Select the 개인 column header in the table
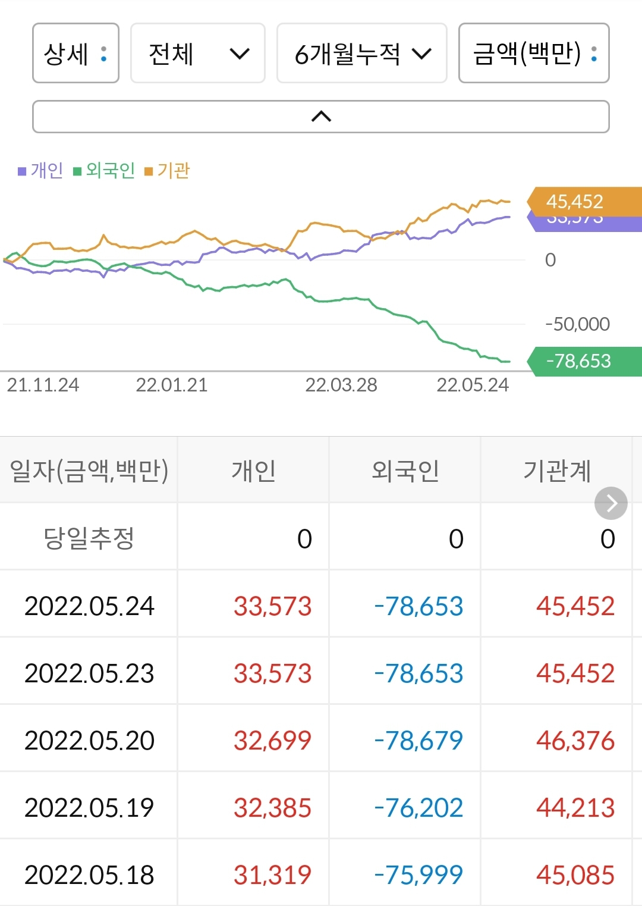Viewport: 642px width, 906px height. pyautogui.click(x=253, y=471)
